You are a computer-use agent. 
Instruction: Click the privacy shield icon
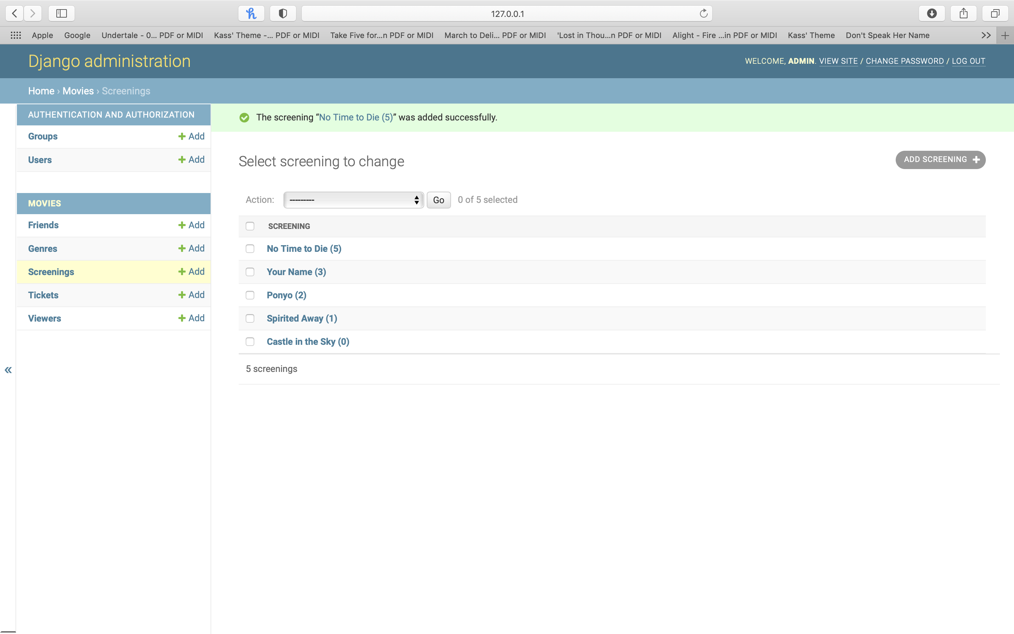click(283, 13)
